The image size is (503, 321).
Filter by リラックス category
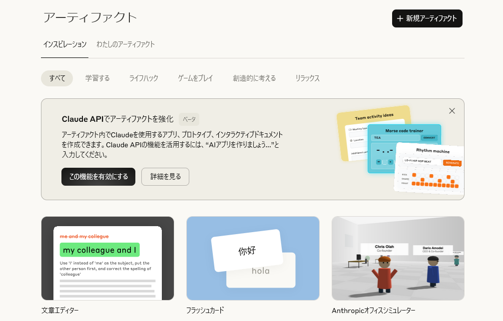click(x=307, y=78)
